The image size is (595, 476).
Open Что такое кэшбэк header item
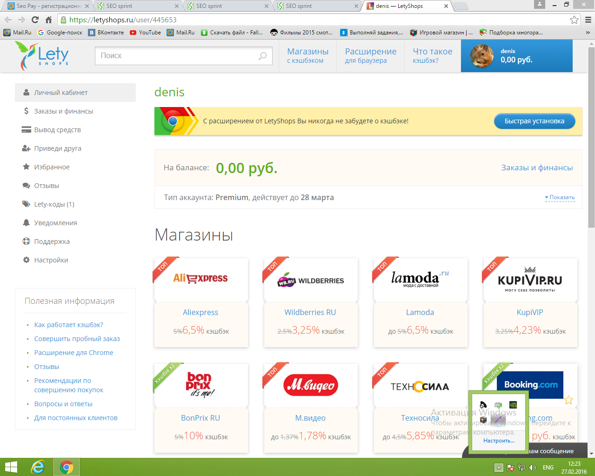[x=432, y=55]
